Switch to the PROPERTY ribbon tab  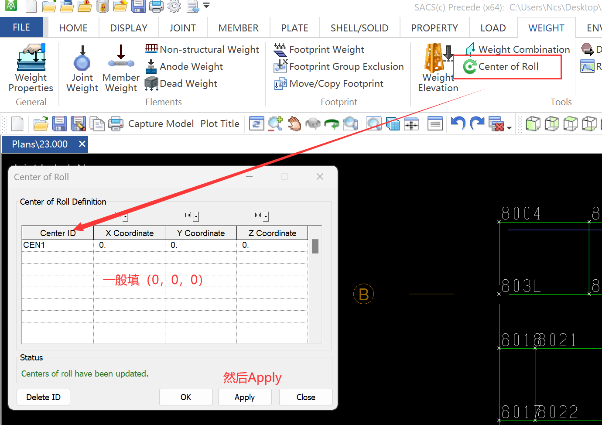pyautogui.click(x=434, y=28)
